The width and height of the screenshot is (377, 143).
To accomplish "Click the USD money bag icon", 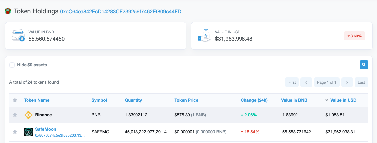I will (205, 35).
